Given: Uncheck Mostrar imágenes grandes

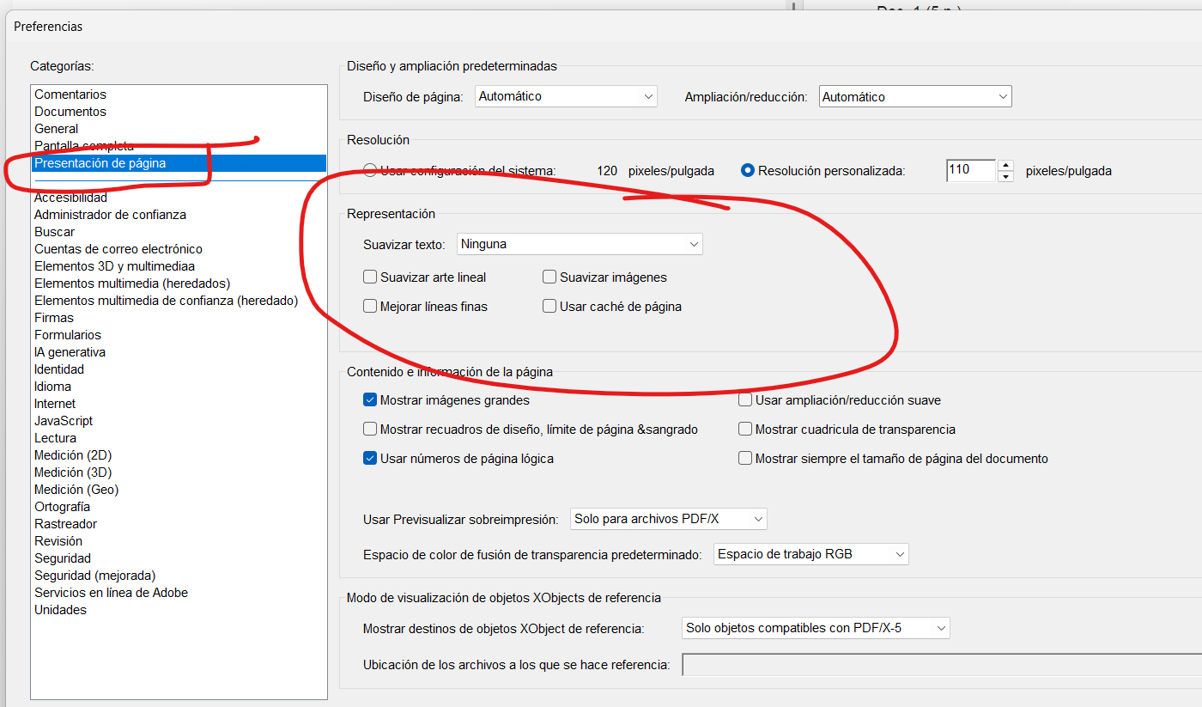Looking at the screenshot, I should 370,400.
